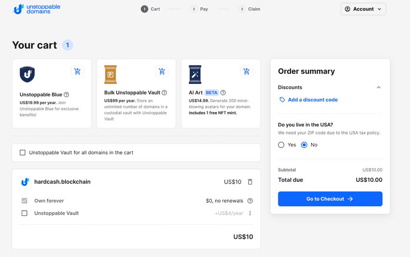Click the Unstoppable Domains logo
This screenshot has width=410, height=257.
pos(37,9)
